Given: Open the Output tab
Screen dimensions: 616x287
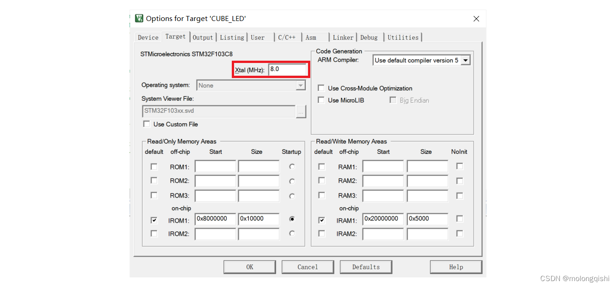Looking at the screenshot, I should [x=203, y=37].
